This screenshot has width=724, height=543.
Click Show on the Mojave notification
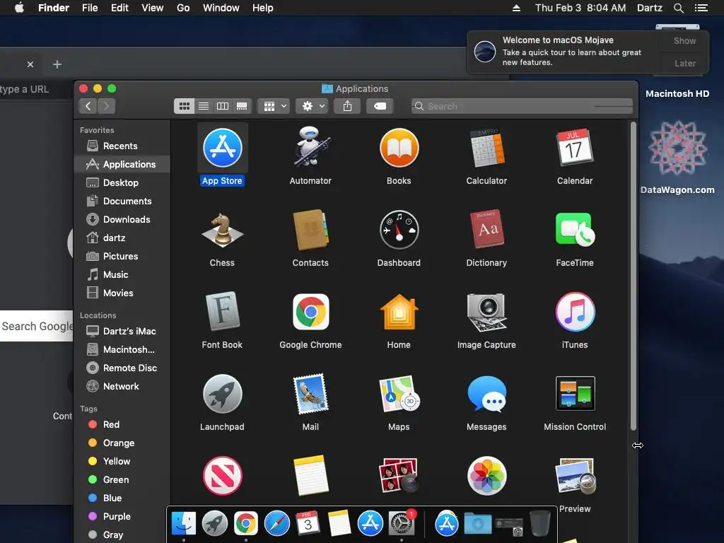[684, 41]
